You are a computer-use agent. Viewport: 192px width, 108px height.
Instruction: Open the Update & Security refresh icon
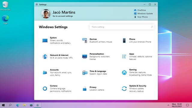[x=124, y=88]
